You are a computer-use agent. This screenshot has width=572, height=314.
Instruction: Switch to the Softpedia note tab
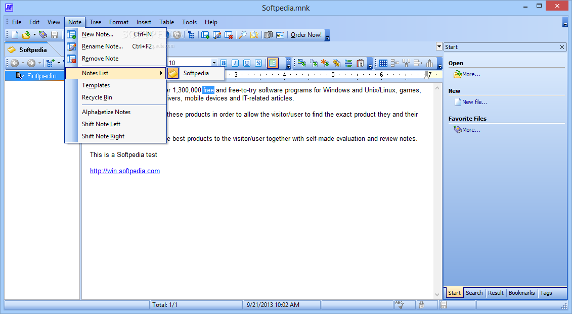click(33, 49)
